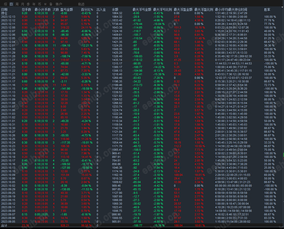
Task: Sort by 最大浮亏金额 column header
Action: point(142,9)
